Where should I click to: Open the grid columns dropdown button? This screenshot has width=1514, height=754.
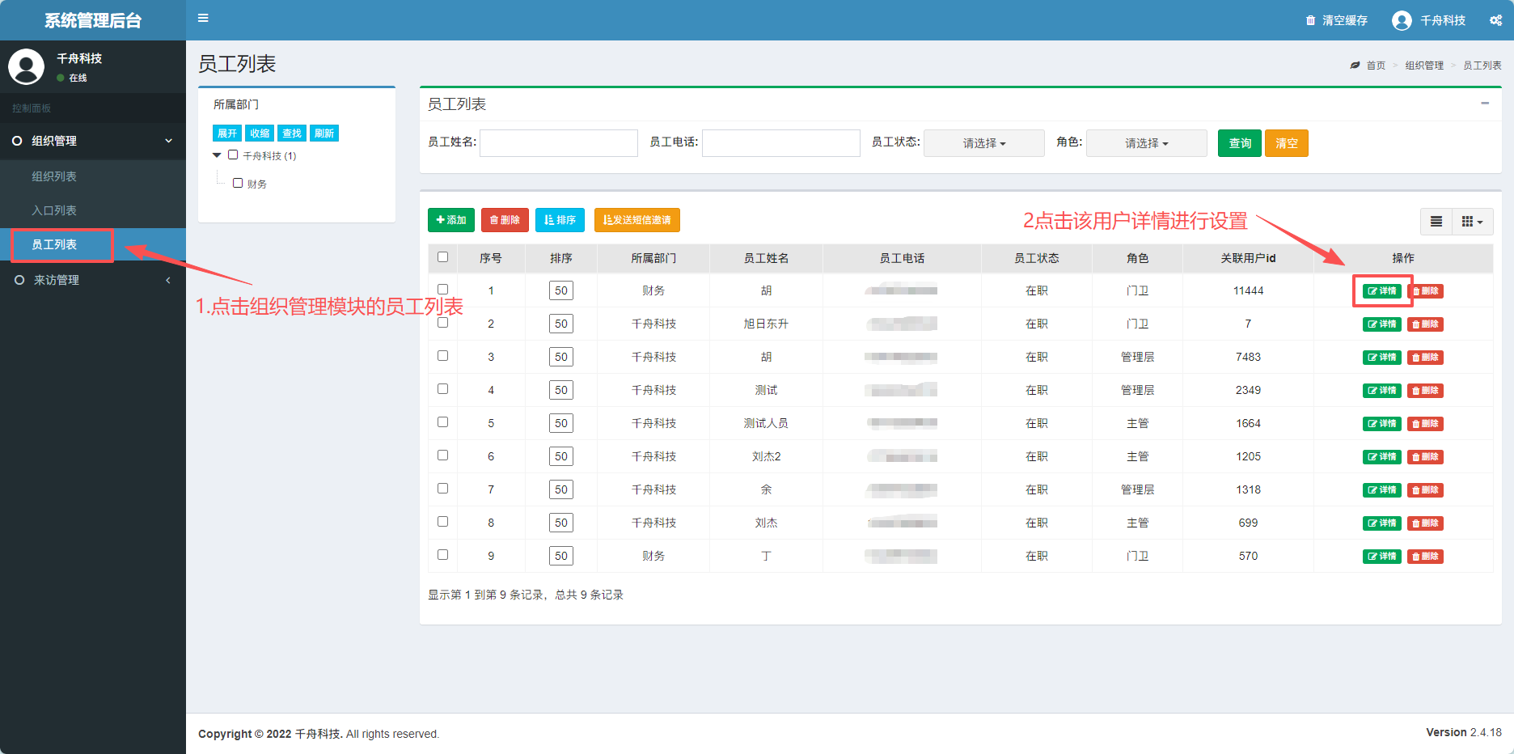[x=1472, y=222]
